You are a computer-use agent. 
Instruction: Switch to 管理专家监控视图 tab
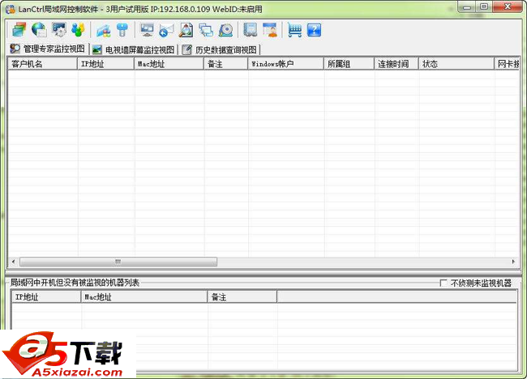coord(47,49)
